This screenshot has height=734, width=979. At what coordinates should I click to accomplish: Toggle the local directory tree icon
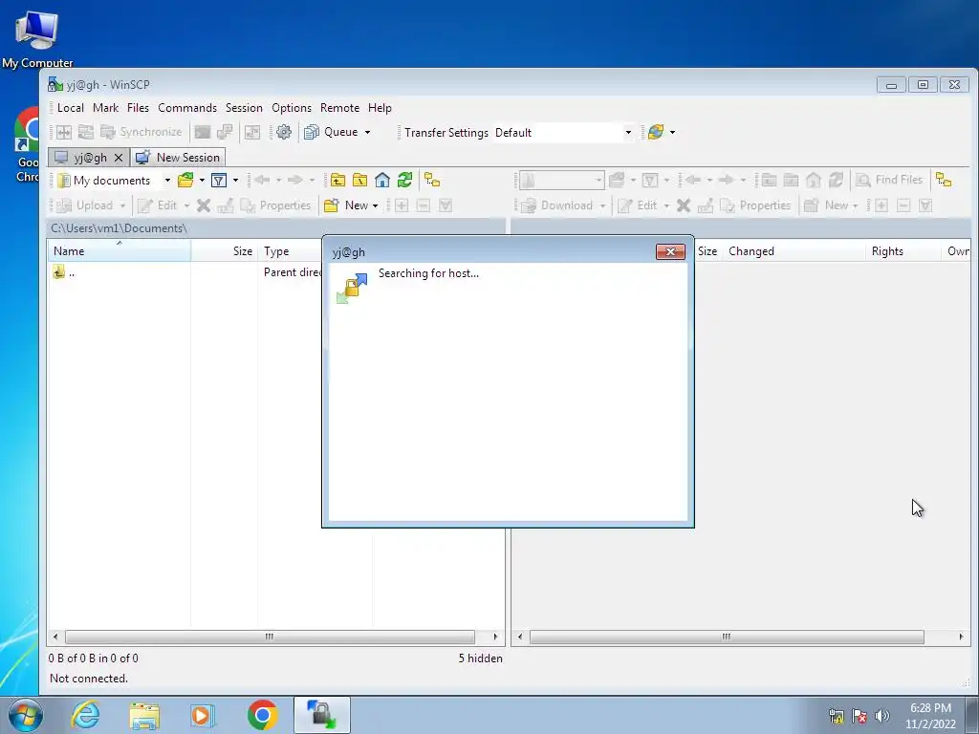click(432, 181)
